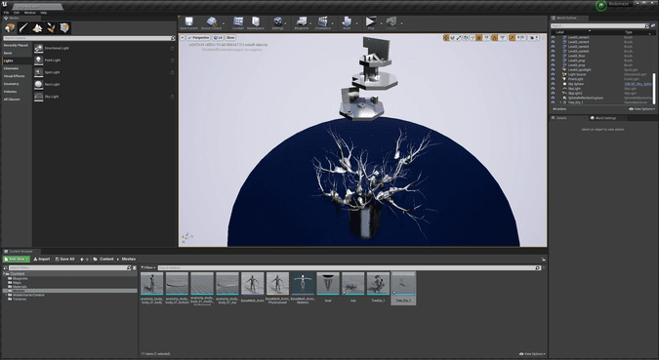Image resolution: width=659 pixels, height=360 pixels.
Task: Click the Add New button
Action: [17, 260]
